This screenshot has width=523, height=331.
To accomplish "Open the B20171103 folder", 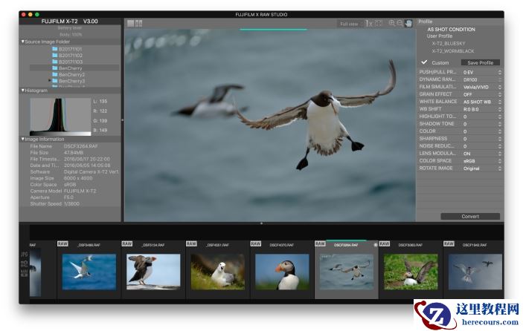I will (67, 62).
